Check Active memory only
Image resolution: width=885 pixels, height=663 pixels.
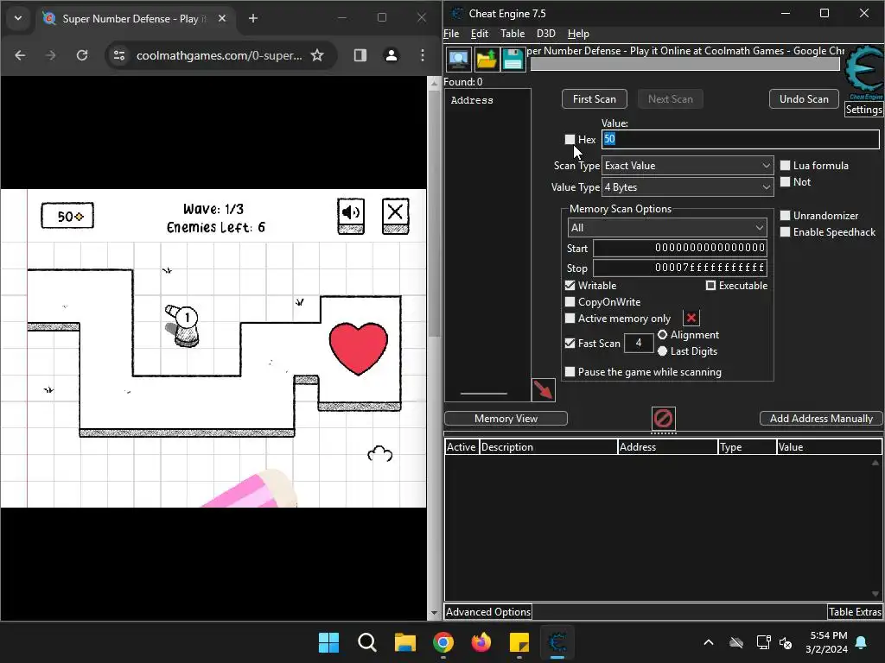point(570,318)
